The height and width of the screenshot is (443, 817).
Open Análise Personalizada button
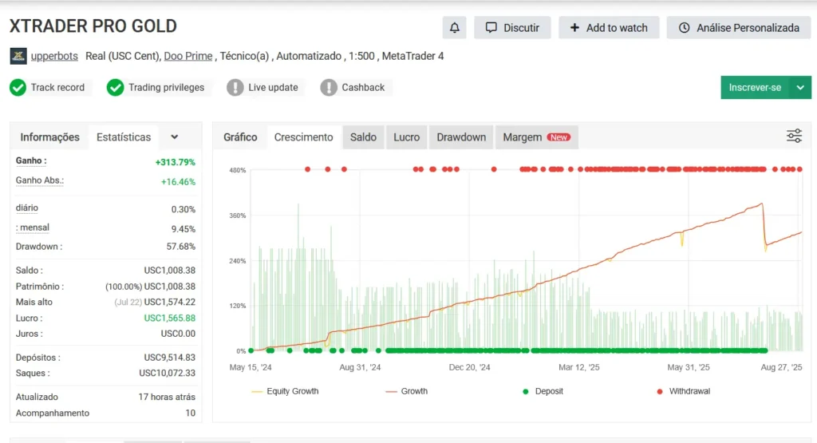[739, 28]
